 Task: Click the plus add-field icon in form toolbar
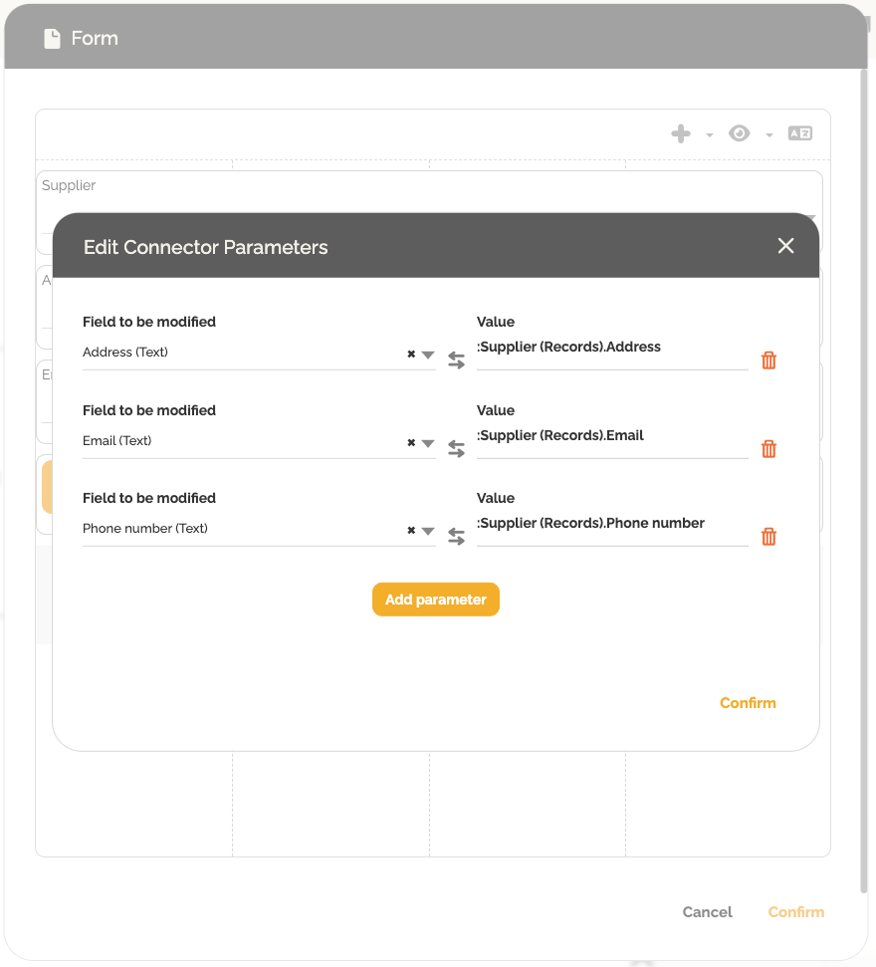click(681, 133)
